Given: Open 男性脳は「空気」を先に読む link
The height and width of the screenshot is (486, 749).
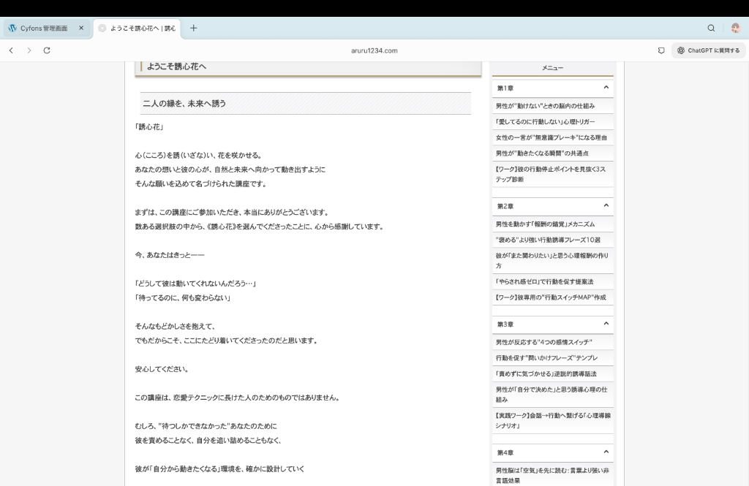Looking at the screenshot, I should (552, 476).
